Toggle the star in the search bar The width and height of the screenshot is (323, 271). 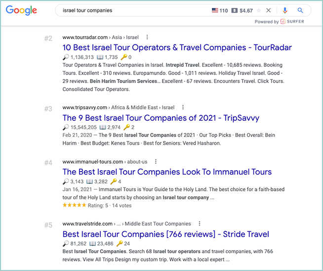click(x=259, y=10)
